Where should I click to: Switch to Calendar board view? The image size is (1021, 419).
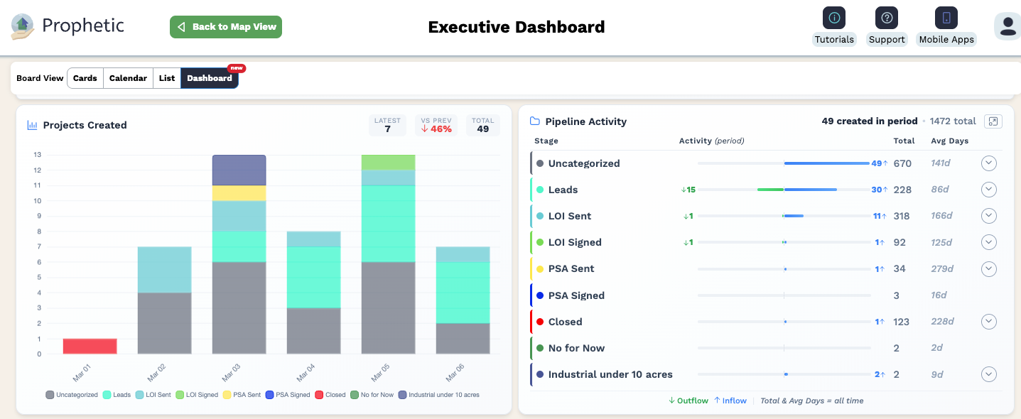tap(128, 78)
